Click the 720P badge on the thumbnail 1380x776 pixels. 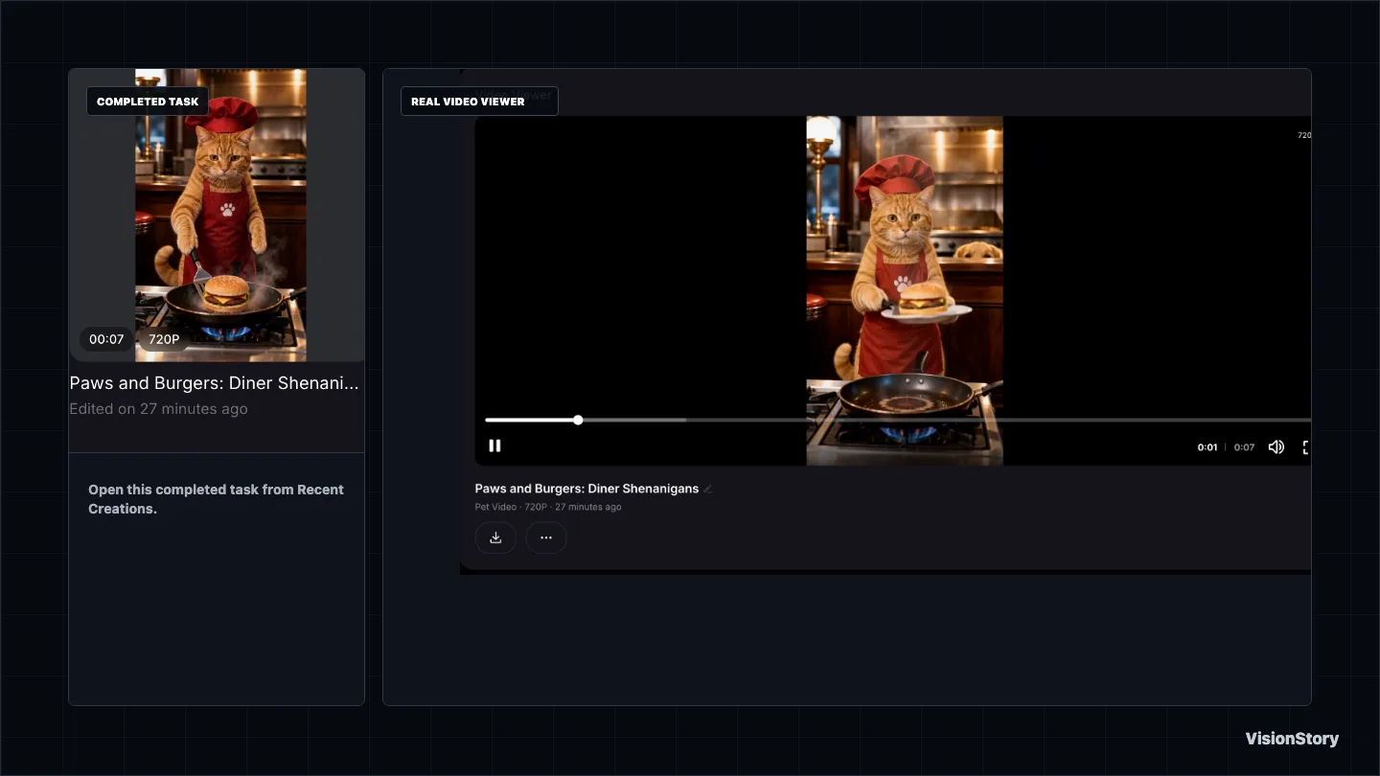click(x=164, y=339)
